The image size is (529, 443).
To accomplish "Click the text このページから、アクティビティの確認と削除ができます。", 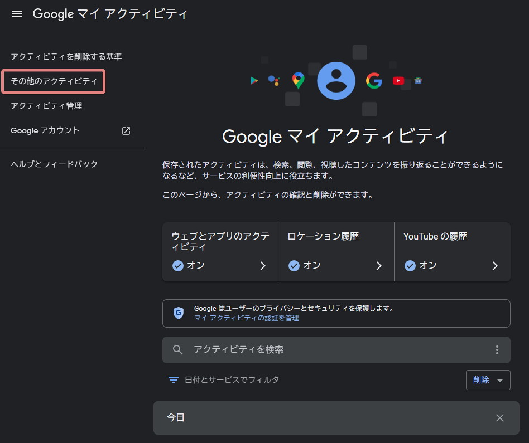I will coord(268,194).
